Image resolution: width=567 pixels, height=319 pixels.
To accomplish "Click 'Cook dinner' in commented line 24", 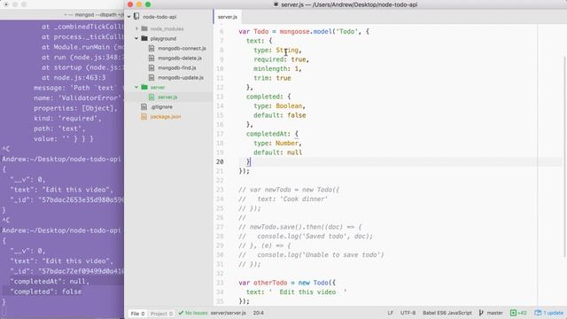I will tap(305, 198).
